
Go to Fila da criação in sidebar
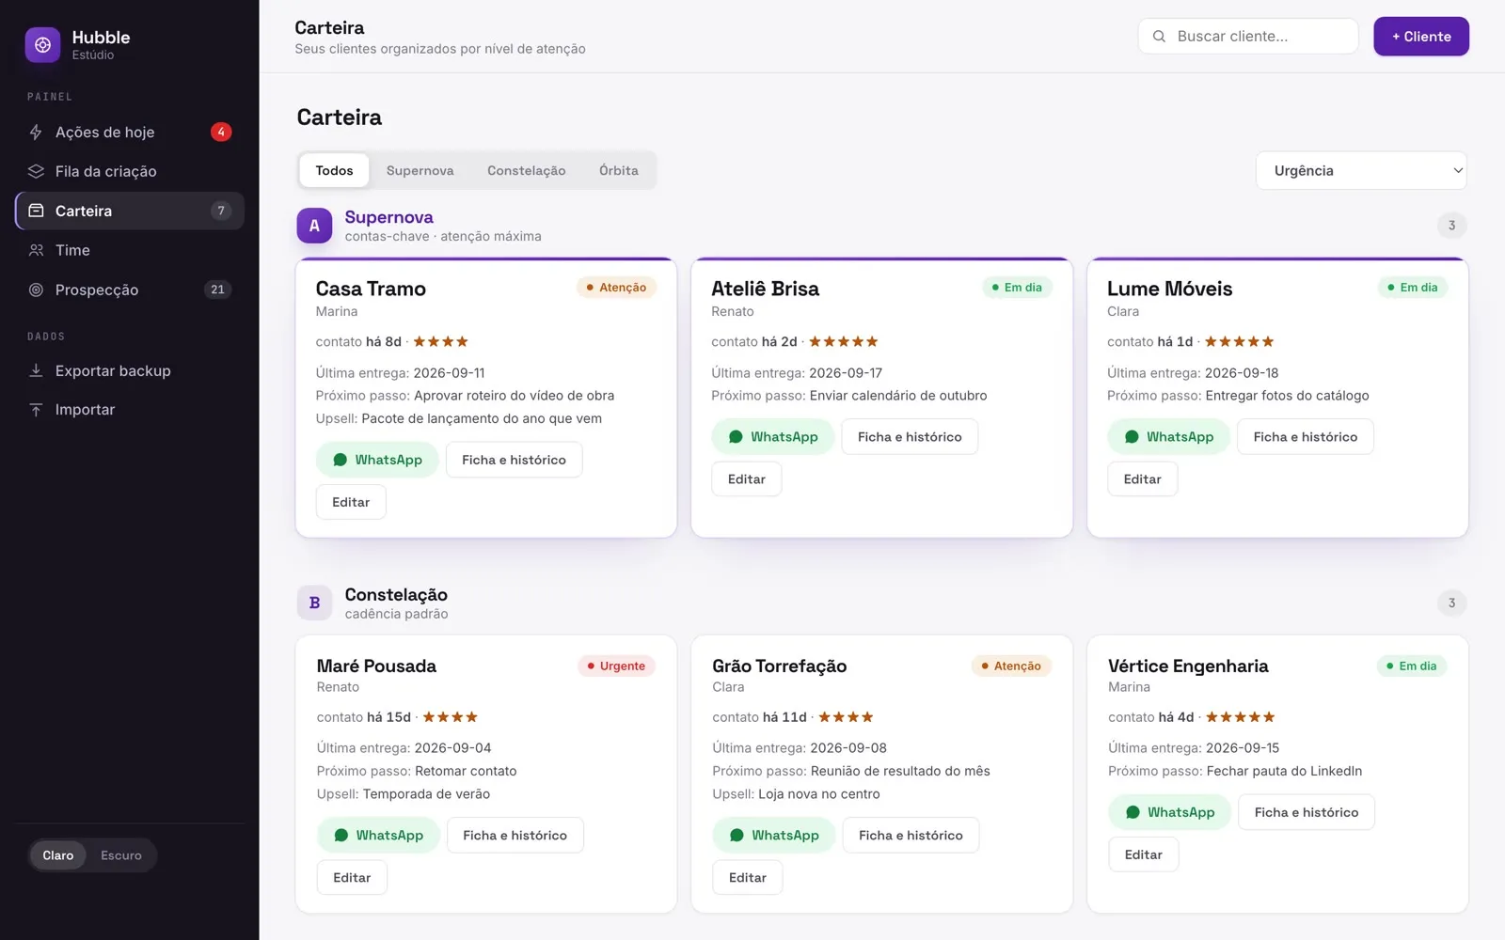[130, 171]
